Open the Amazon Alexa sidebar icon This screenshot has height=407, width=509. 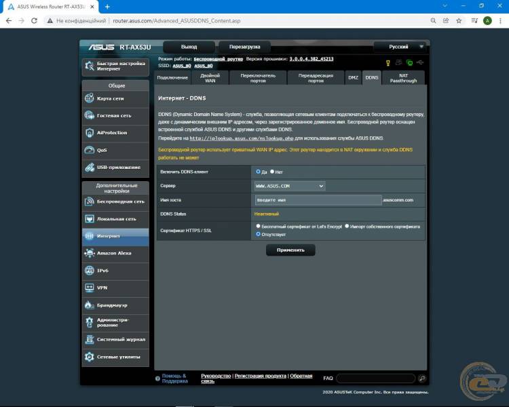pyautogui.click(x=90, y=253)
